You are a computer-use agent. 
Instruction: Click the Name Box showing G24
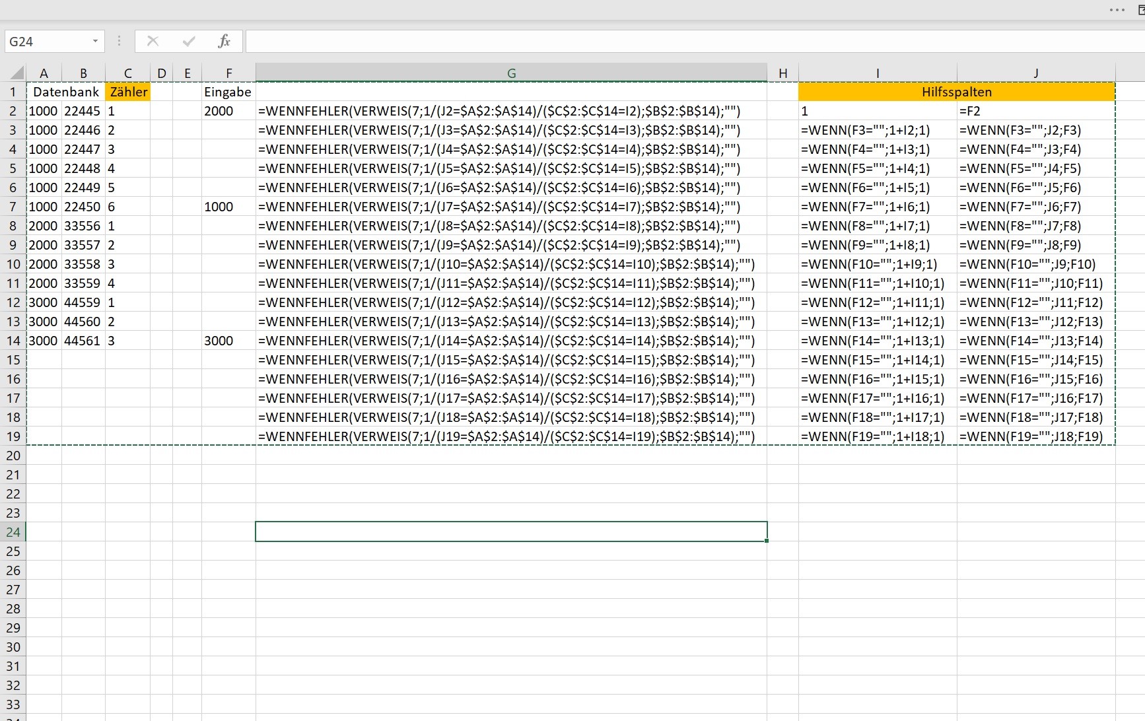pos(46,42)
